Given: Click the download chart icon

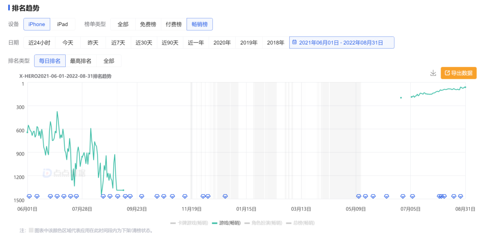Looking at the screenshot, I should 433,73.
